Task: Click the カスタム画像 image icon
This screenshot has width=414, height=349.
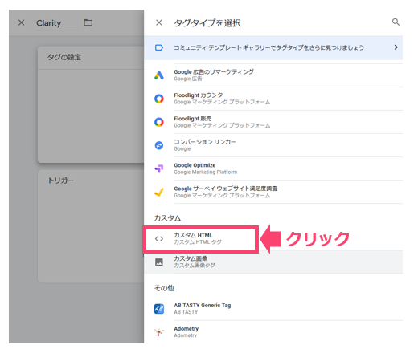Action: 159,262
